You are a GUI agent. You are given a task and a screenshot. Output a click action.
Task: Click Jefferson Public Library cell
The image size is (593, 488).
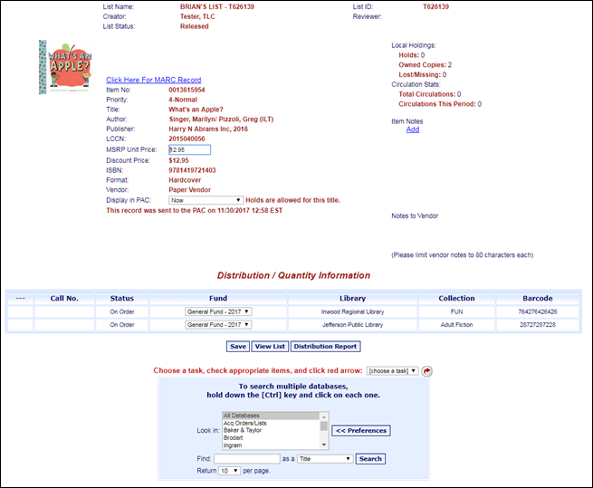[352, 324]
